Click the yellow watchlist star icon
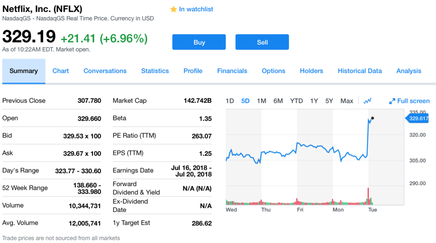 (x=174, y=9)
